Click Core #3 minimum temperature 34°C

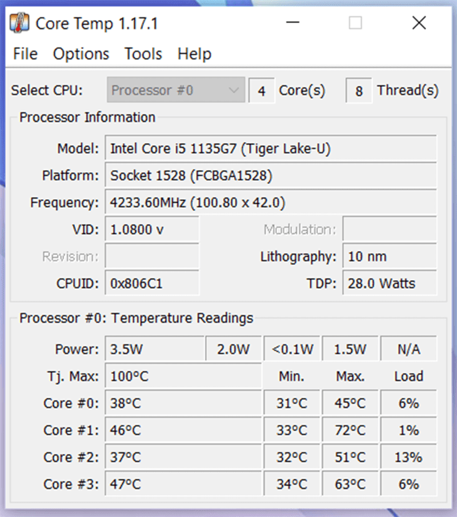pyautogui.click(x=292, y=484)
